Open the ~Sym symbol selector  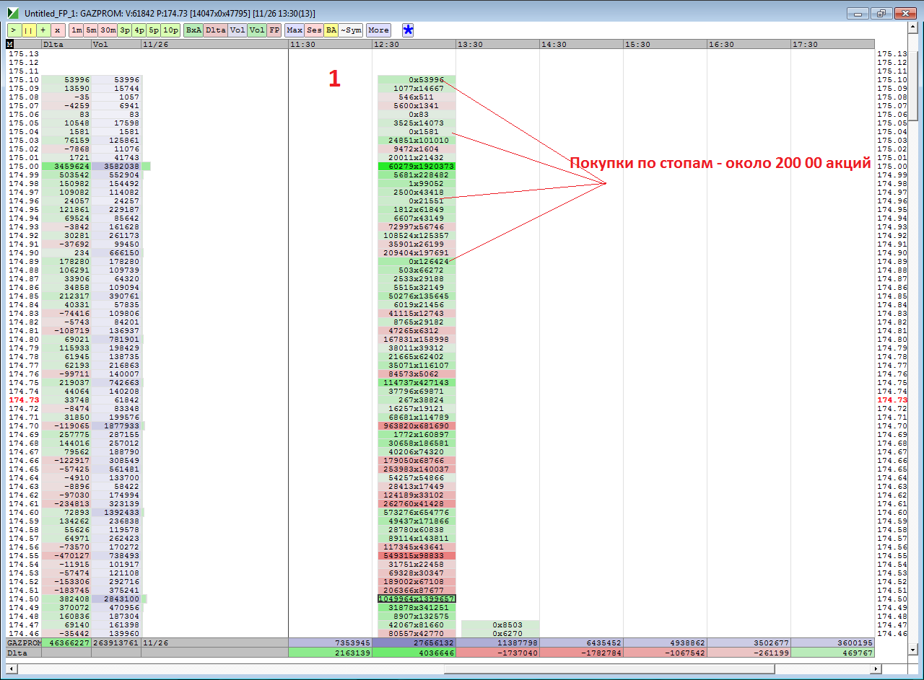click(351, 30)
